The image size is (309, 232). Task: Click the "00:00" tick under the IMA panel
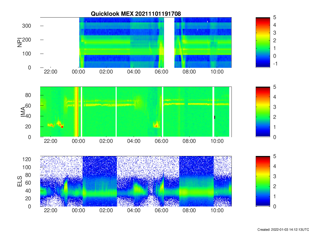[78, 141]
